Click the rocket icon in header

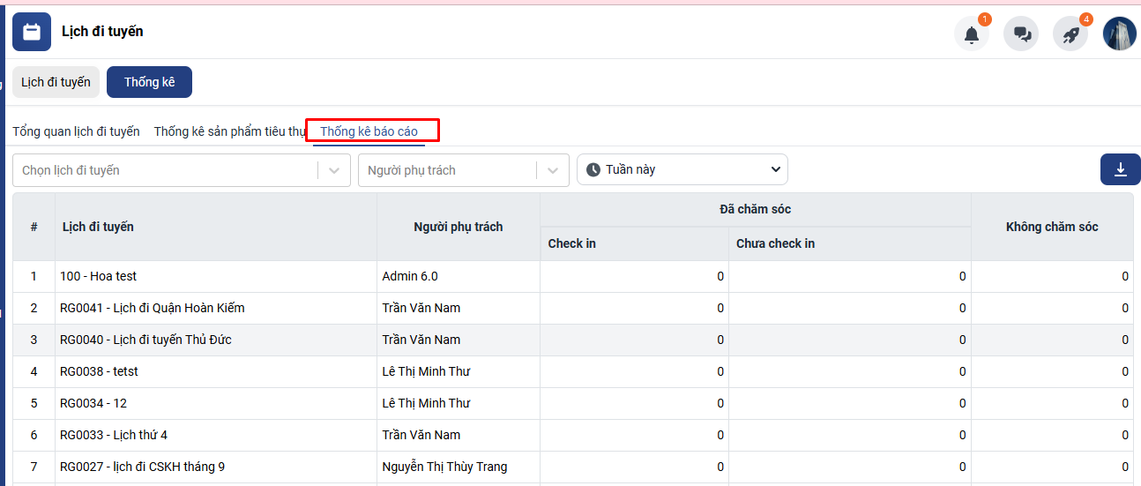(1070, 34)
